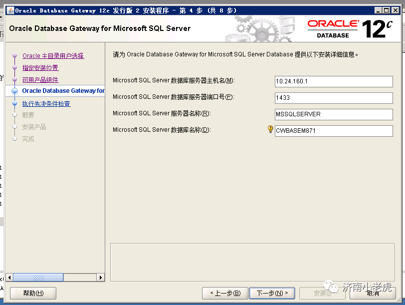Click the SQL Server host name field
Image resolution: width=405 pixels, height=305 pixels.
pyautogui.click(x=334, y=81)
